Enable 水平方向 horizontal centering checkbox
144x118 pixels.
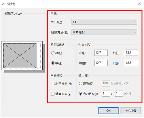(x=53, y=83)
